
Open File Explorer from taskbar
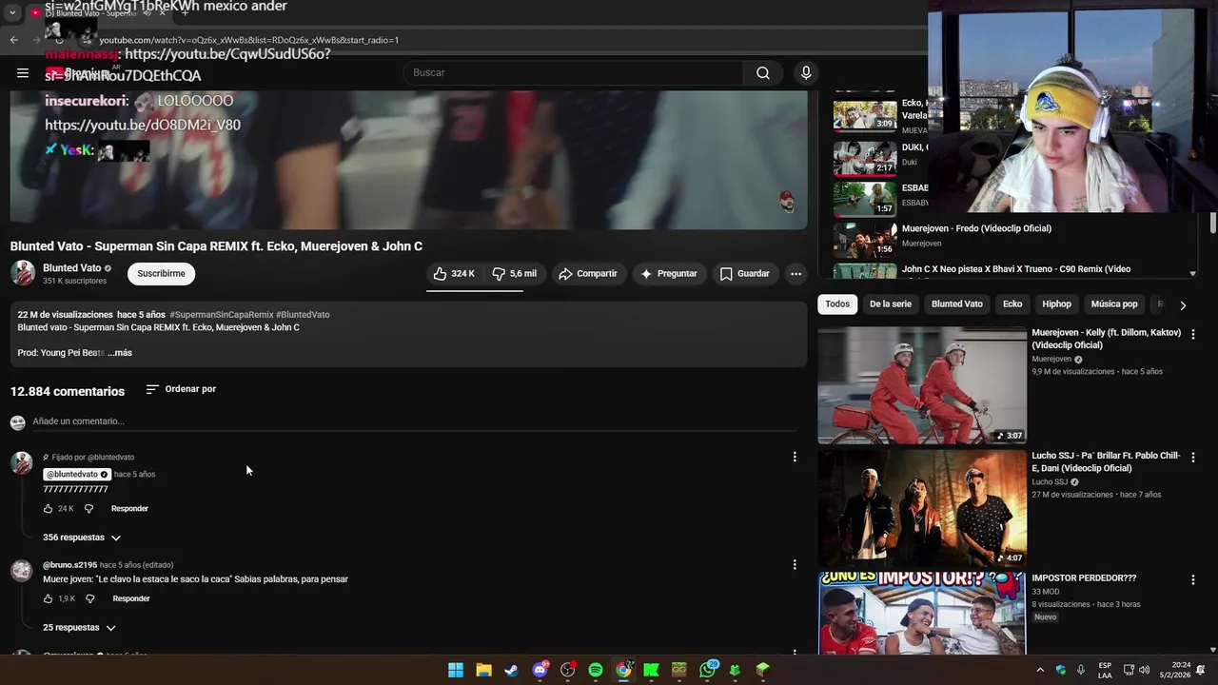click(483, 670)
